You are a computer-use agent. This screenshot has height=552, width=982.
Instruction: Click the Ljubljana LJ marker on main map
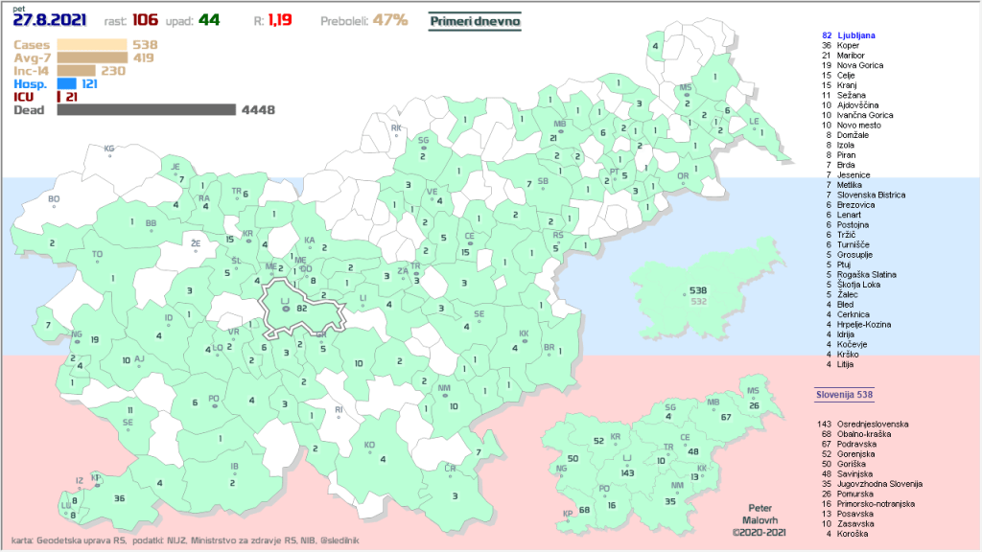point(285,308)
